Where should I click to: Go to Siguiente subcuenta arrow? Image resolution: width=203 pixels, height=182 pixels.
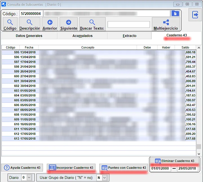[69, 24]
